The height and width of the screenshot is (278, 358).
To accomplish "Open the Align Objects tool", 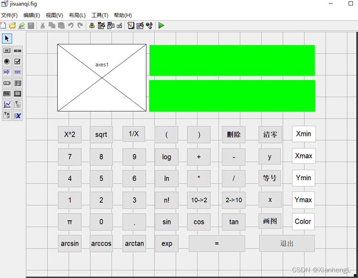I will [92, 25].
